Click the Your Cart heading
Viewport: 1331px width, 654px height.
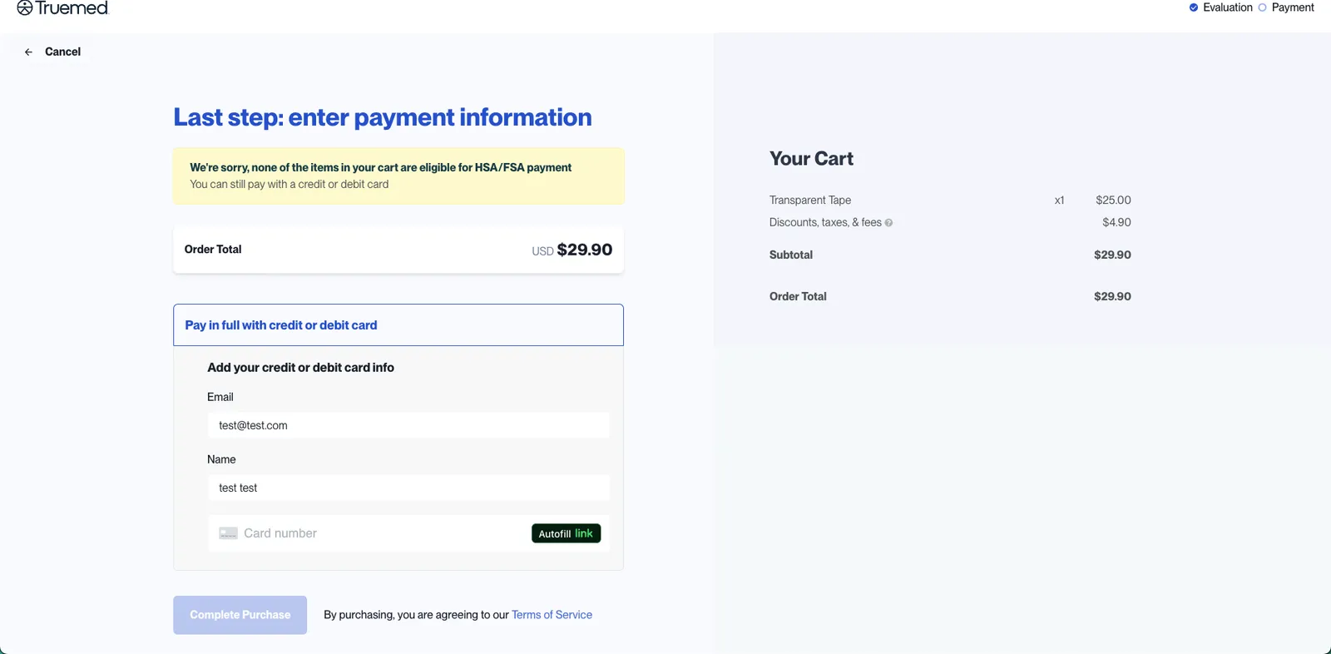coord(811,159)
